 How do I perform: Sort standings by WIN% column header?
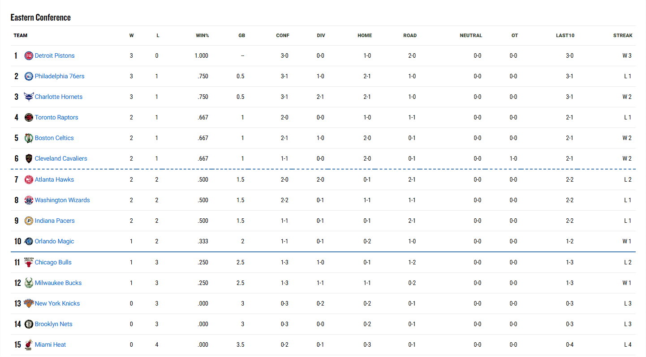point(202,36)
